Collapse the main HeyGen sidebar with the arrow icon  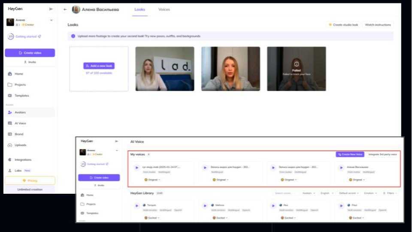point(51,9)
